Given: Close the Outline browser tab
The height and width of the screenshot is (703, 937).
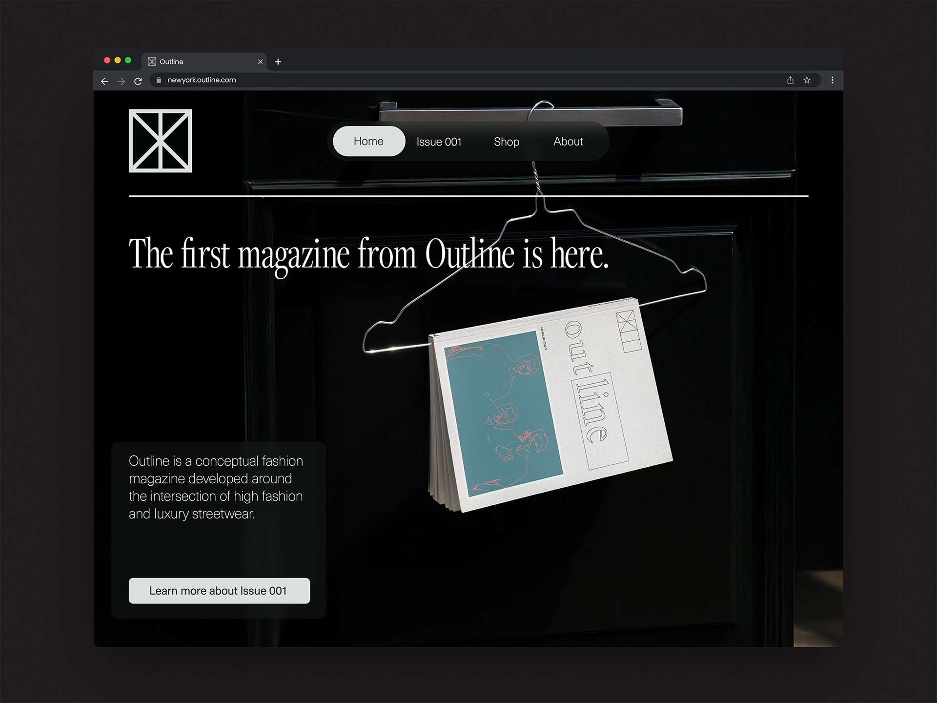Looking at the screenshot, I should (x=260, y=62).
